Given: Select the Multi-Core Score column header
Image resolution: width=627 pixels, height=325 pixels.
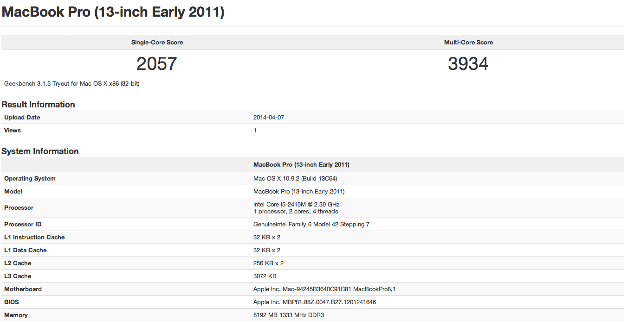Looking at the screenshot, I should point(468,43).
